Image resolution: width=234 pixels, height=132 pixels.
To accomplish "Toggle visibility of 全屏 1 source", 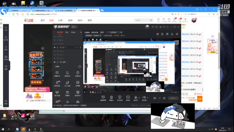I will [55, 62].
